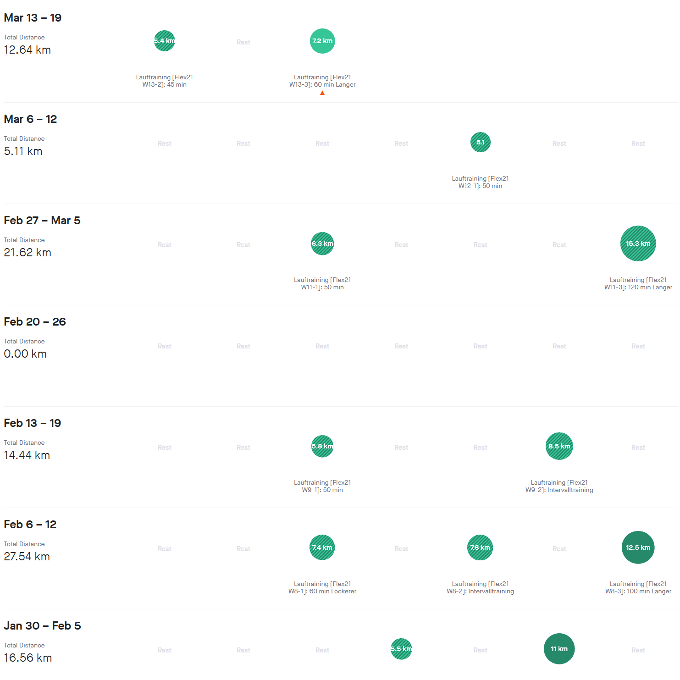
Task: Open Lauftraining W8-3: 100 min Langer link
Action: click(638, 587)
